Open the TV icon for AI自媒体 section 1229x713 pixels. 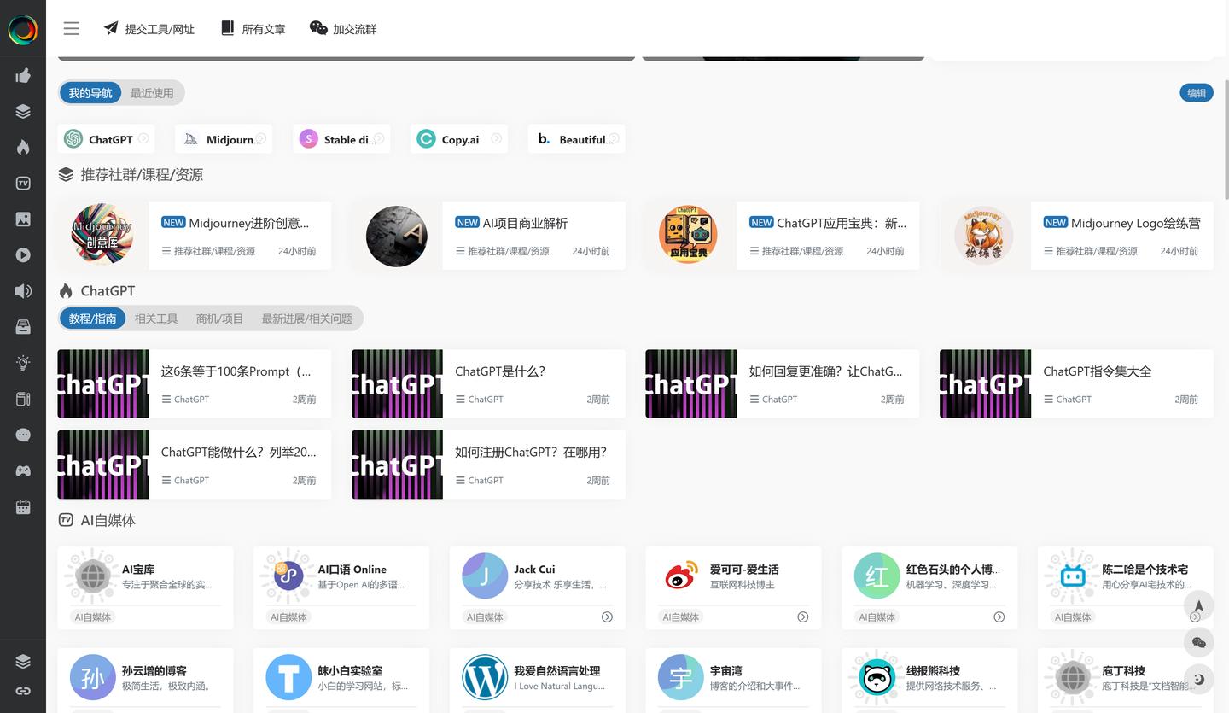[23, 182]
